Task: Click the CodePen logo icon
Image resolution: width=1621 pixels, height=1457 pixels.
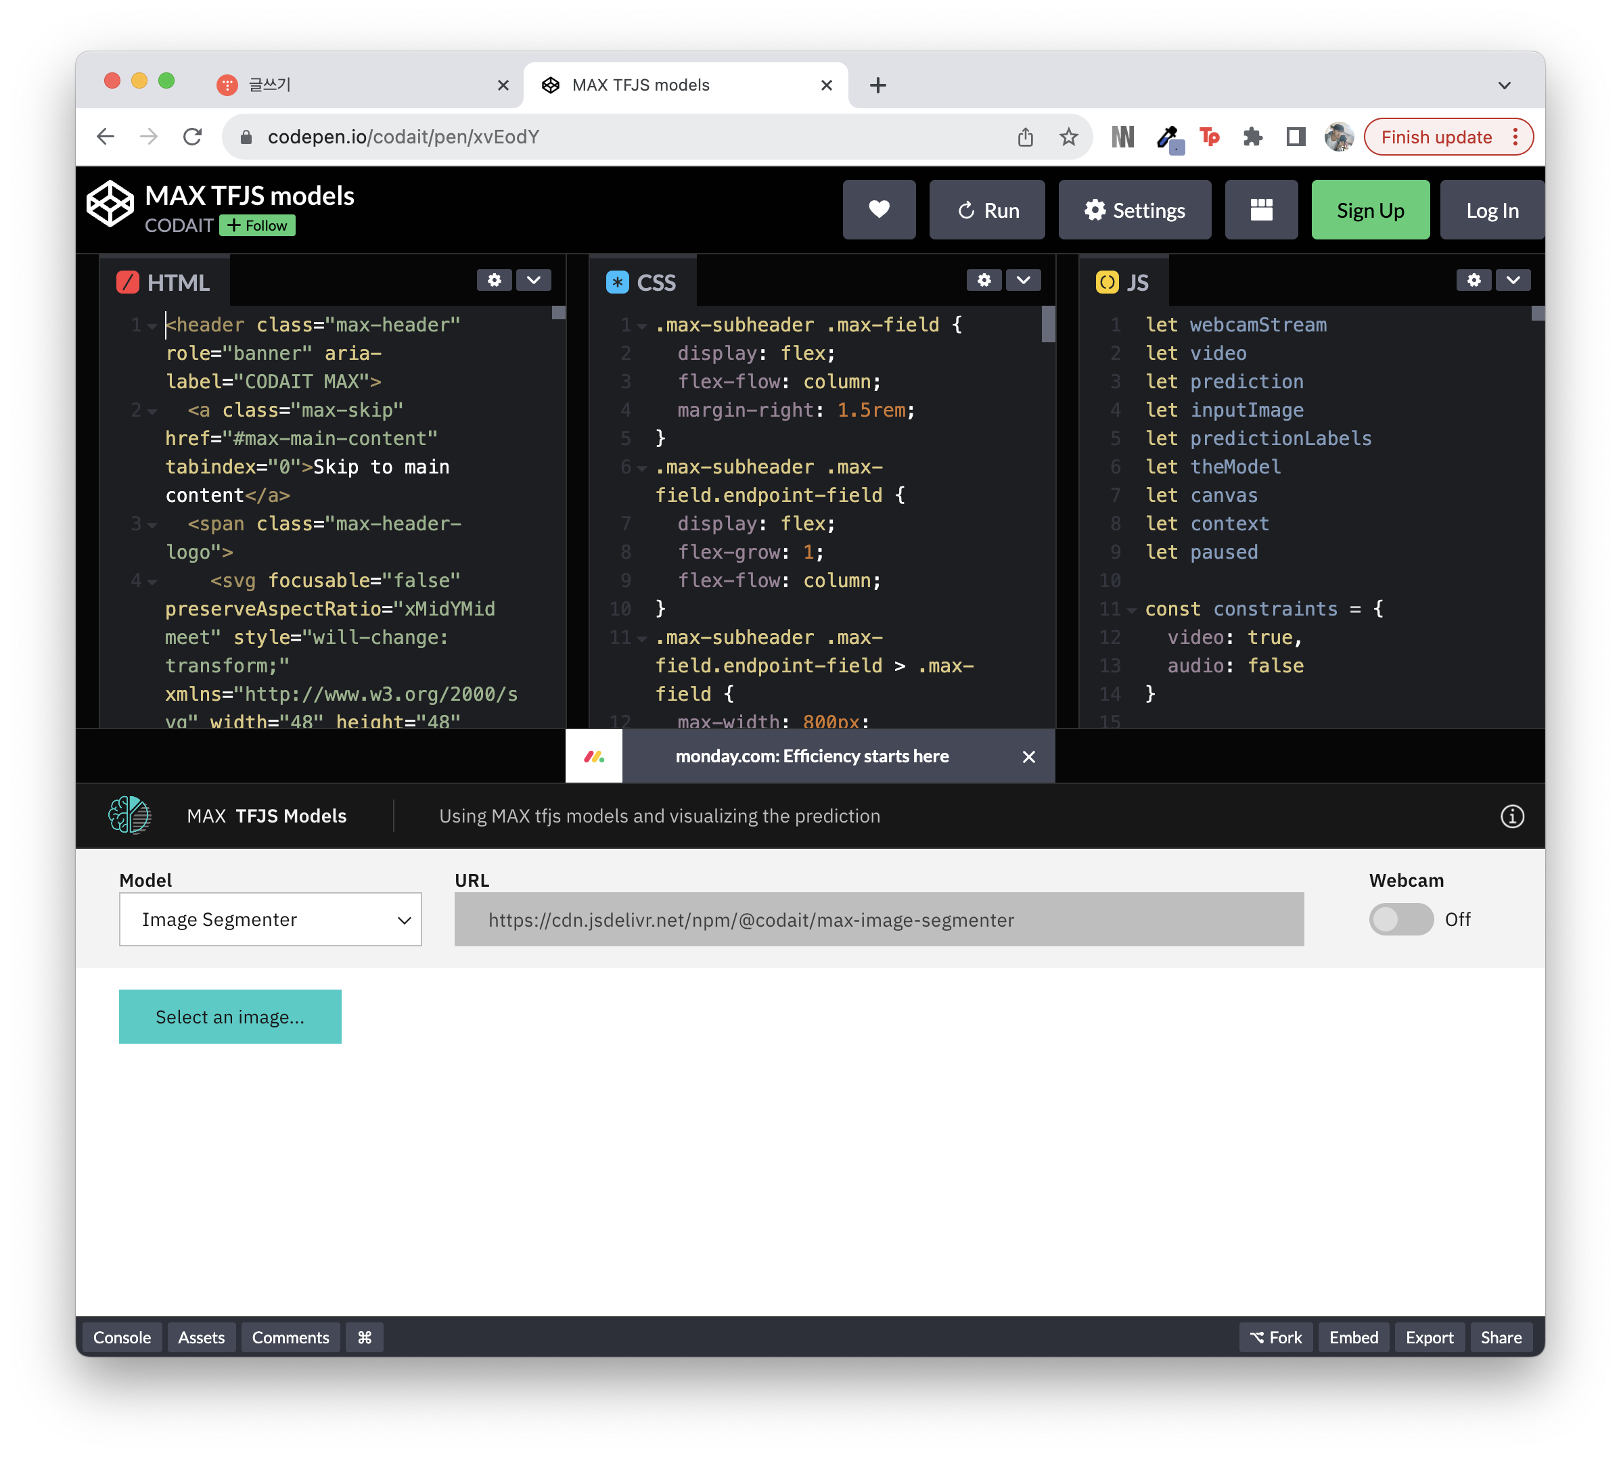Action: [110, 204]
